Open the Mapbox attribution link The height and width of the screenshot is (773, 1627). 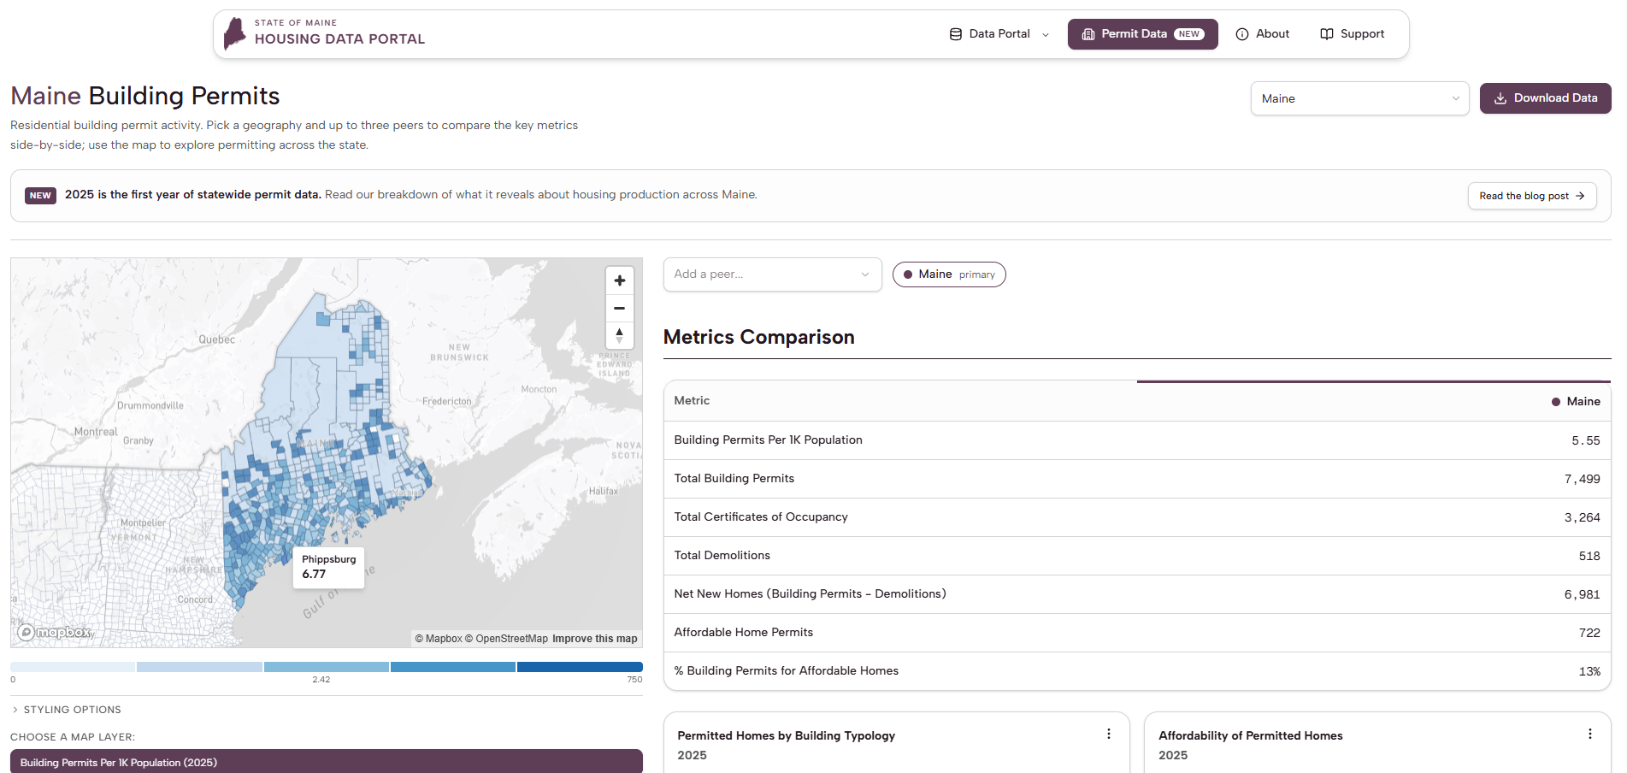pyautogui.click(x=439, y=639)
